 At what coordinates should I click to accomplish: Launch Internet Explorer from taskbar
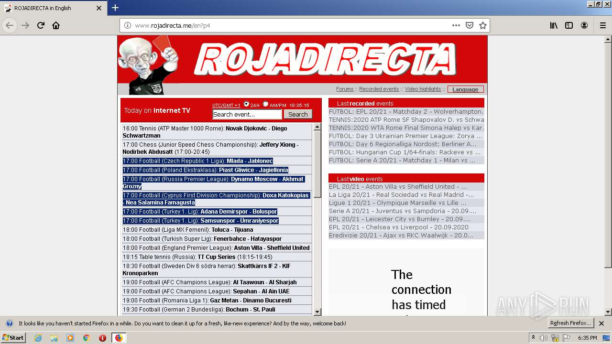click(38, 338)
